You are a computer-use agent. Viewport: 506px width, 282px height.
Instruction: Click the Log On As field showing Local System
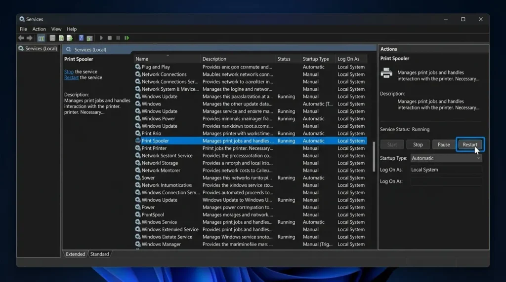click(446, 170)
